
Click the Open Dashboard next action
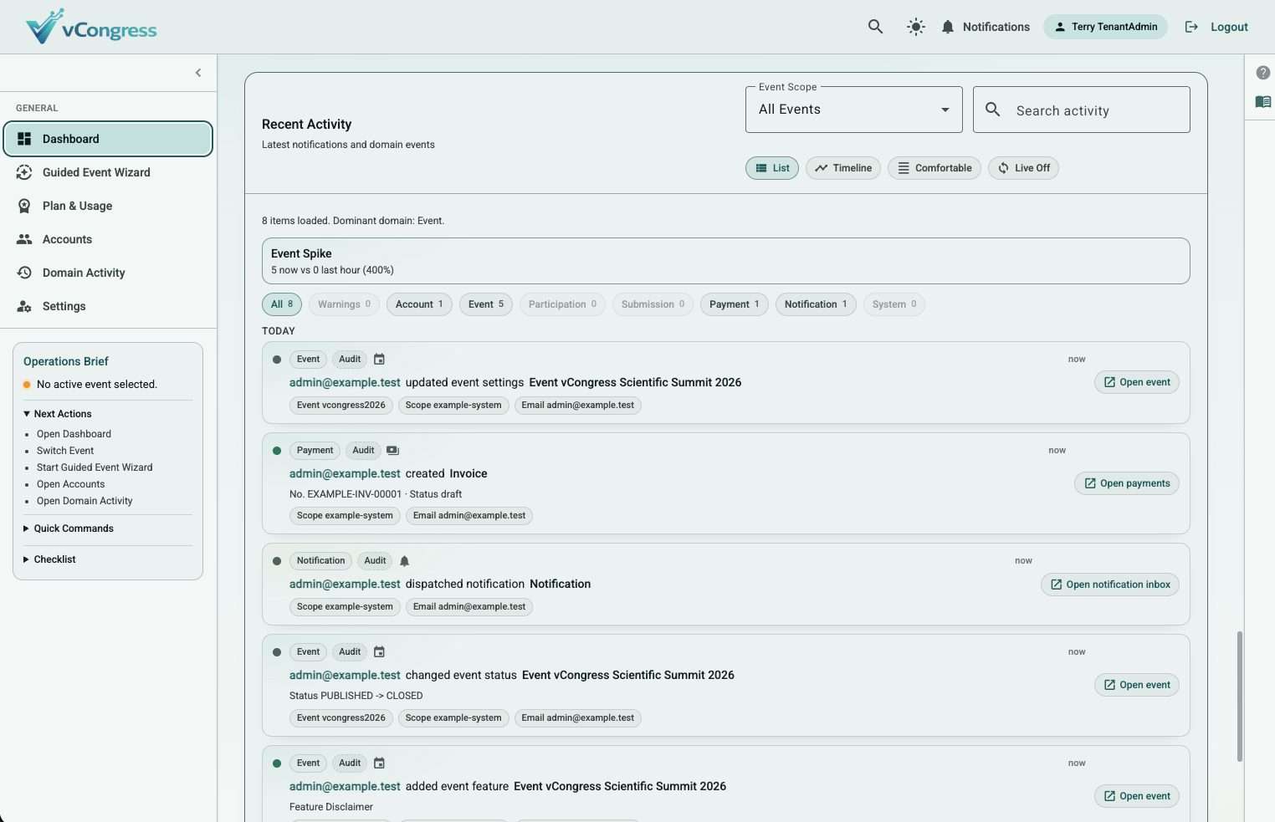(x=74, y=434)
